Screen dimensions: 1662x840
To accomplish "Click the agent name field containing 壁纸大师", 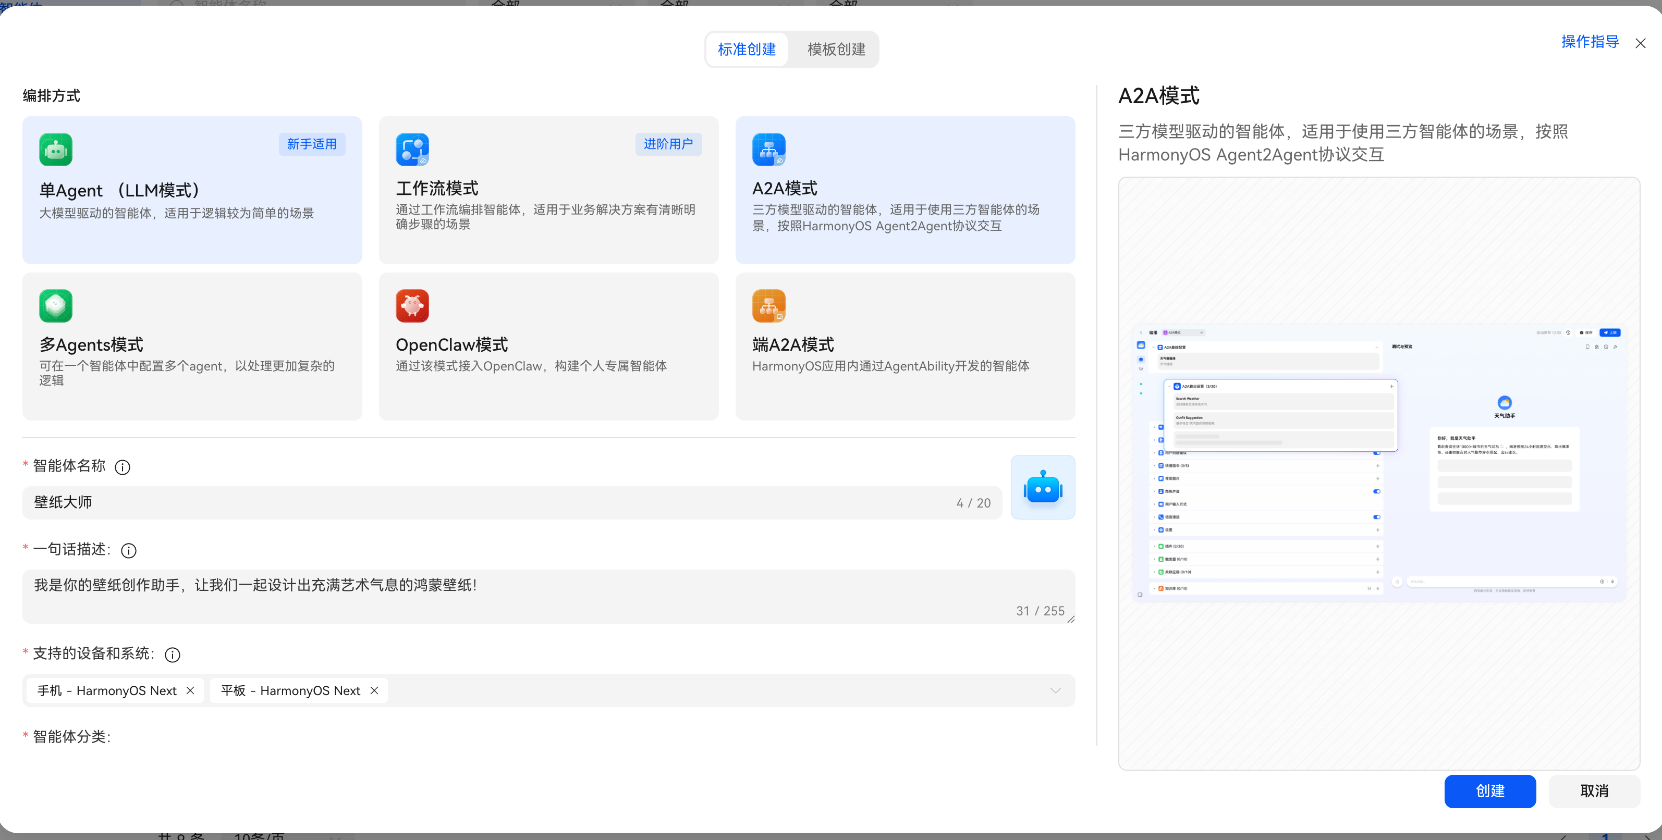I will coord(511,503).
